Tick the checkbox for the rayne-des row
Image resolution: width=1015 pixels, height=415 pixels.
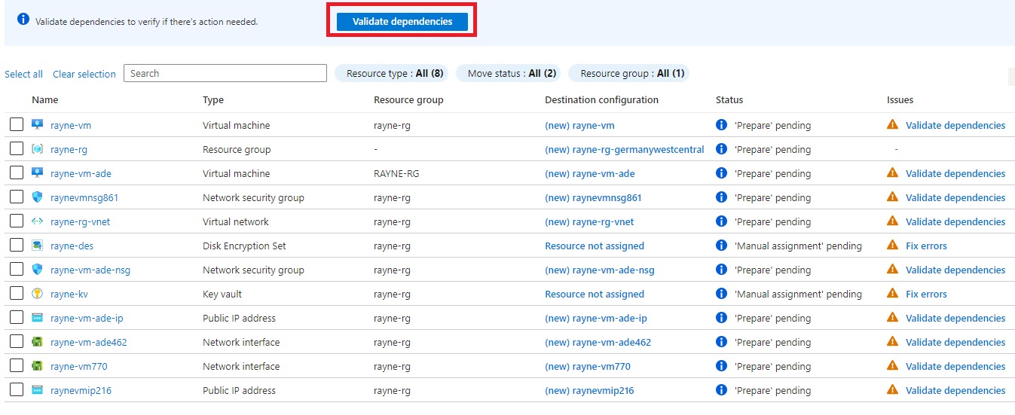pyautogui.click(x=17, y=246)
